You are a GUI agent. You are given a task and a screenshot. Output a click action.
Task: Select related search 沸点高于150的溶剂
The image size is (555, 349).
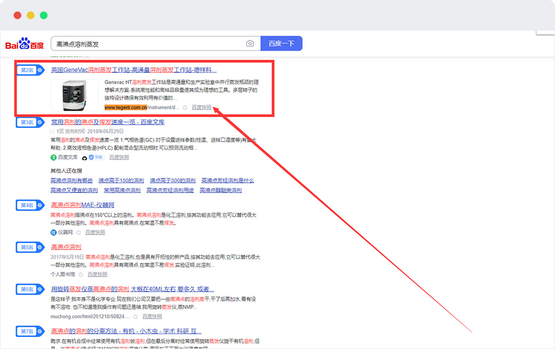(121, 181)
